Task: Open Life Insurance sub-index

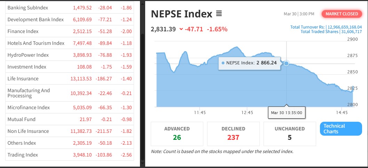Action: tap(23, 79)
